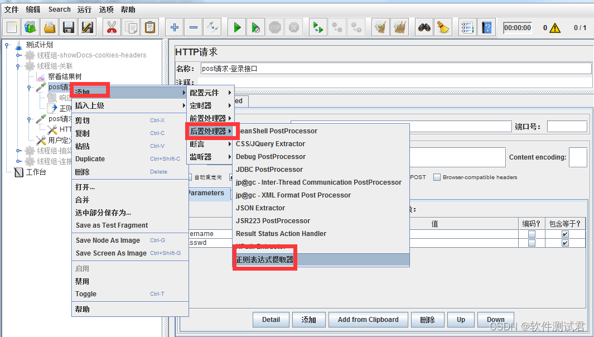This screenshot has width=594, height=337.
Task: Choose JSR223 PostProcessor menu entry
Action: pos(321,221)
